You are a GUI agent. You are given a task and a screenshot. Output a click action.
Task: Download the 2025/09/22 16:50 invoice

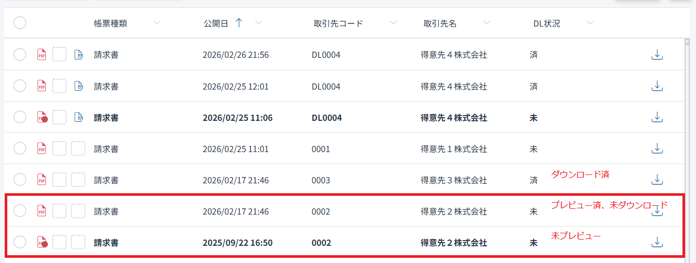[x=657, y=242]
